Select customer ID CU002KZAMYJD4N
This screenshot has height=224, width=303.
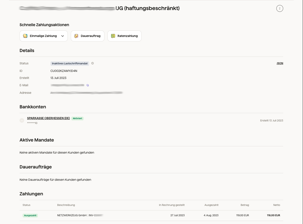pos(64,71)
